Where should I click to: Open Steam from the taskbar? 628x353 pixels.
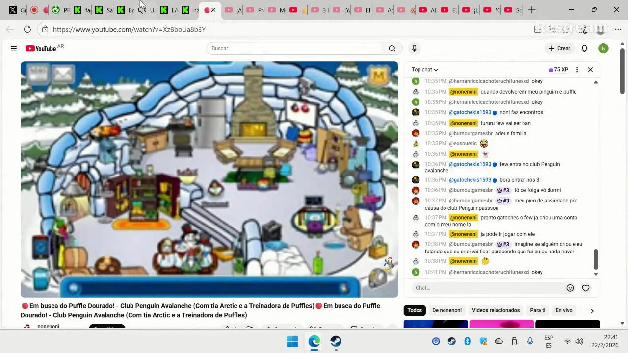tap(336, 341)
